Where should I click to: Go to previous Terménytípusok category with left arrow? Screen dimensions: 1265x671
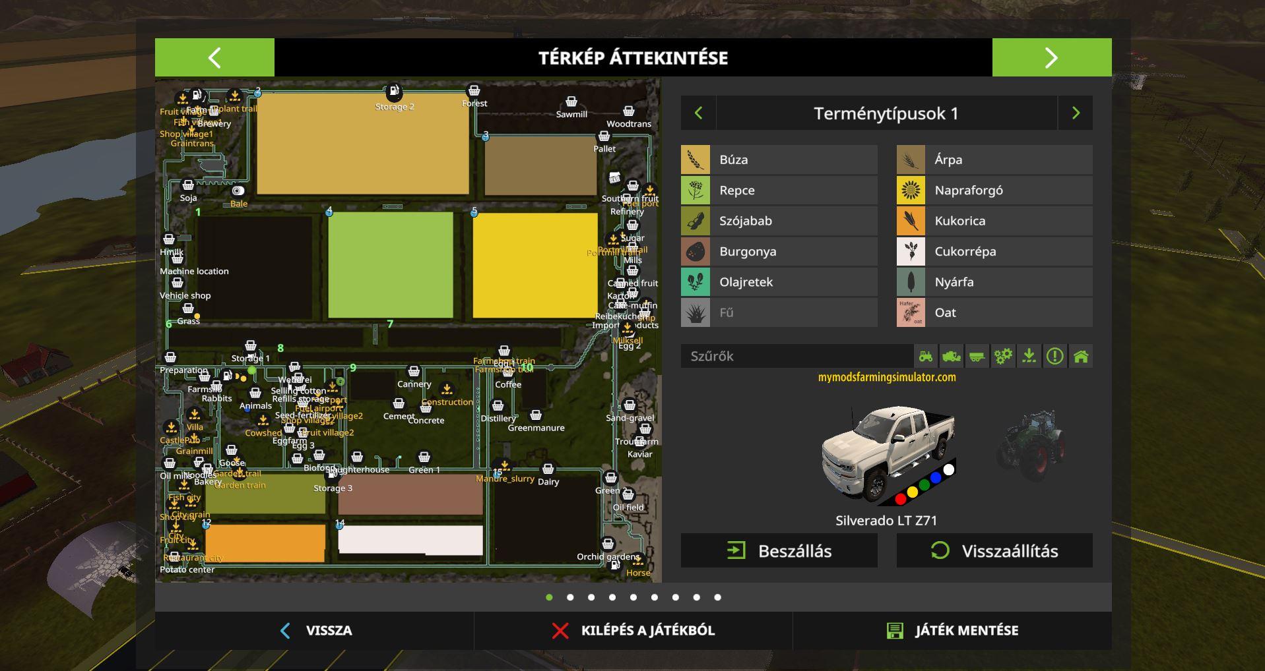pyautogui.click(x=698, y=113)
